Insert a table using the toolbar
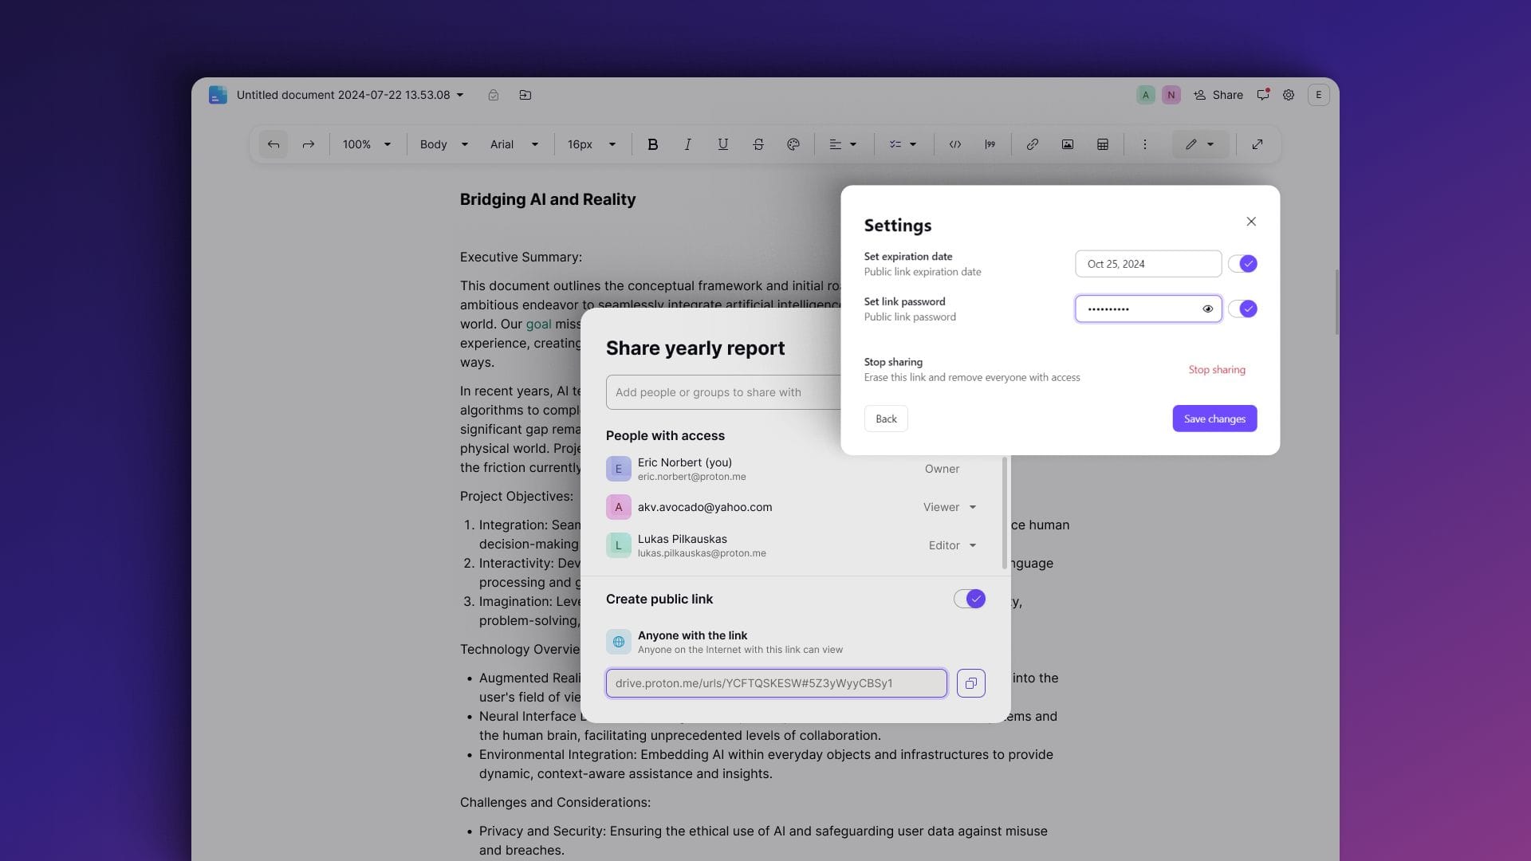Viewport: 1531px width, 861px height. tap(1102, 144)
